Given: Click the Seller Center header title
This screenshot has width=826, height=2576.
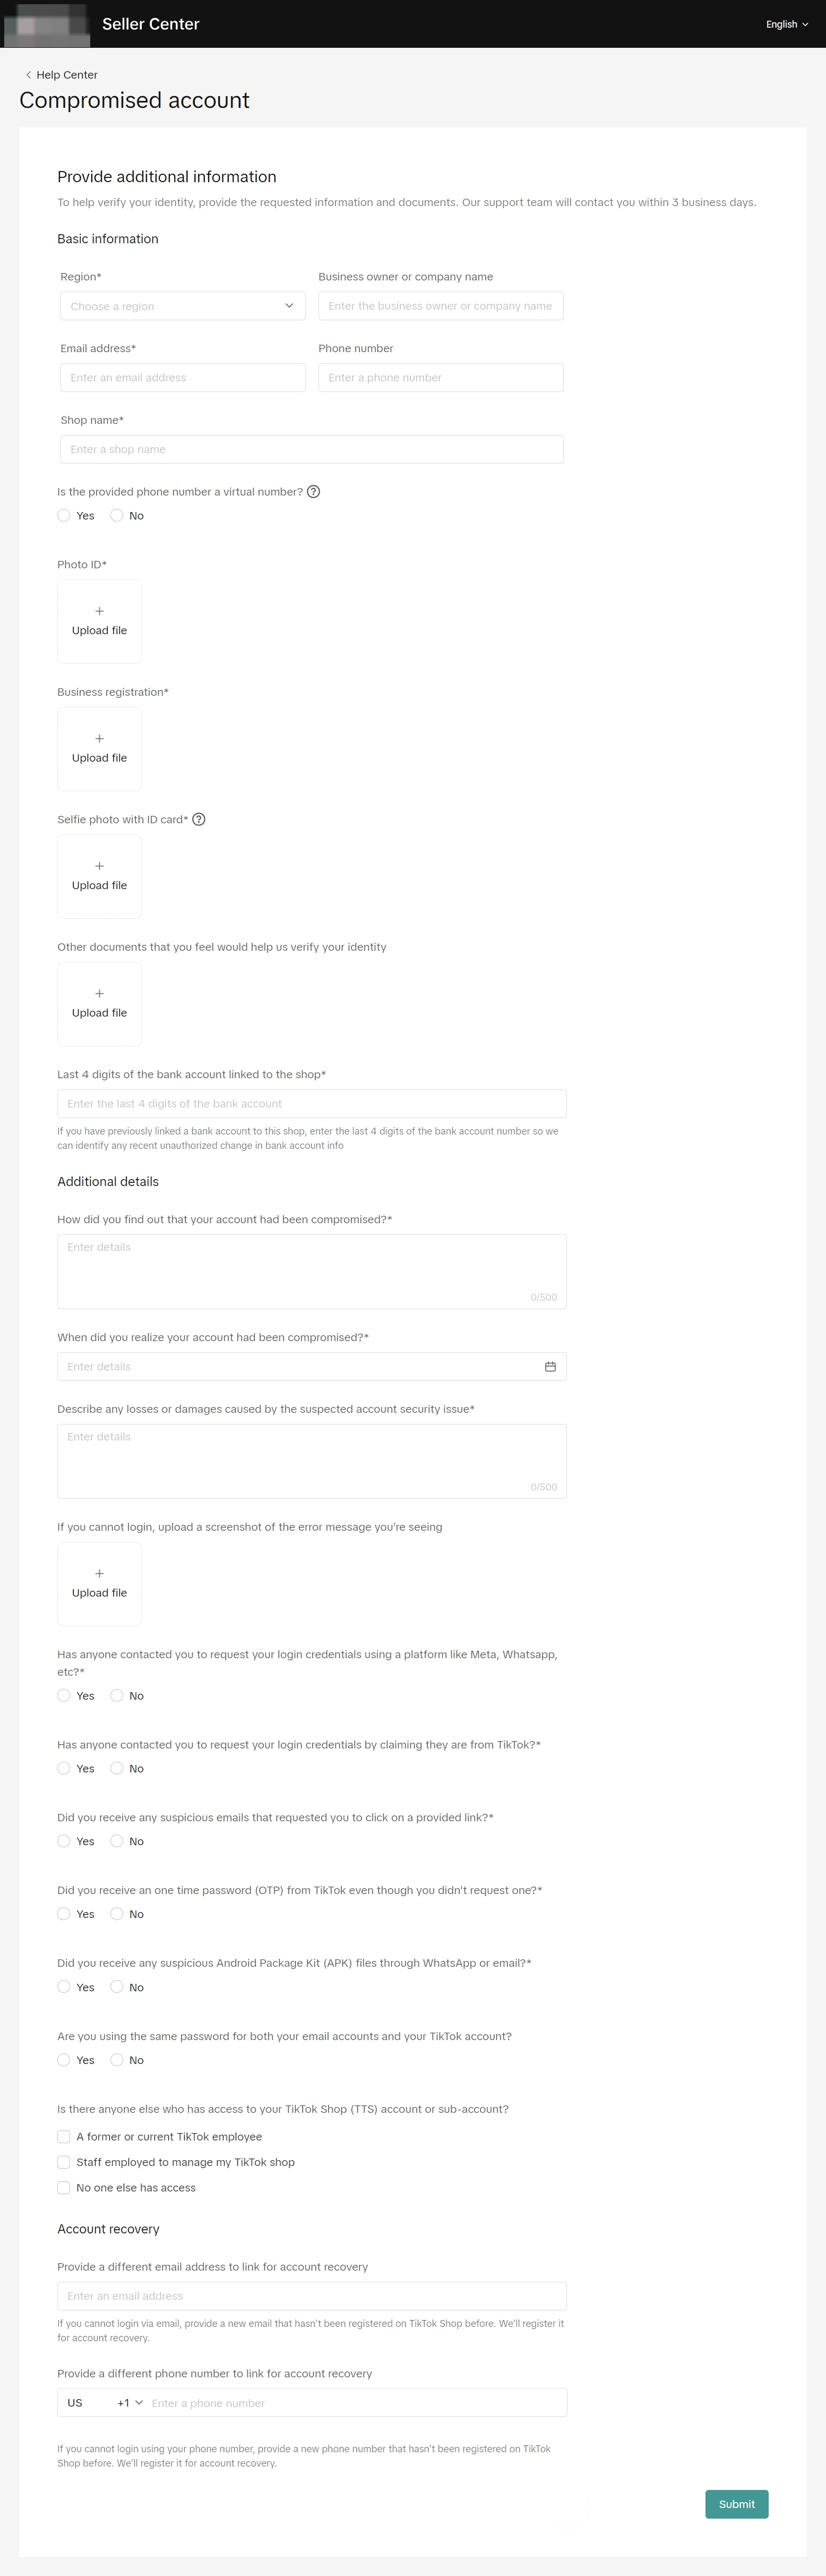Looking at the screenshot, I should [150, 24].
